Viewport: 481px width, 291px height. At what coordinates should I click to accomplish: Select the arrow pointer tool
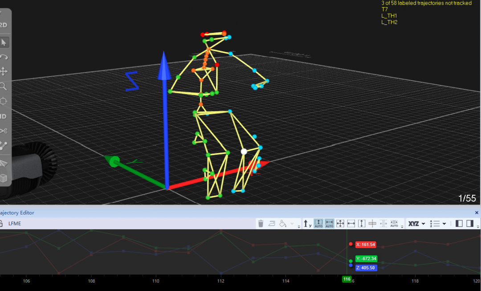click(x=4, y=42)
